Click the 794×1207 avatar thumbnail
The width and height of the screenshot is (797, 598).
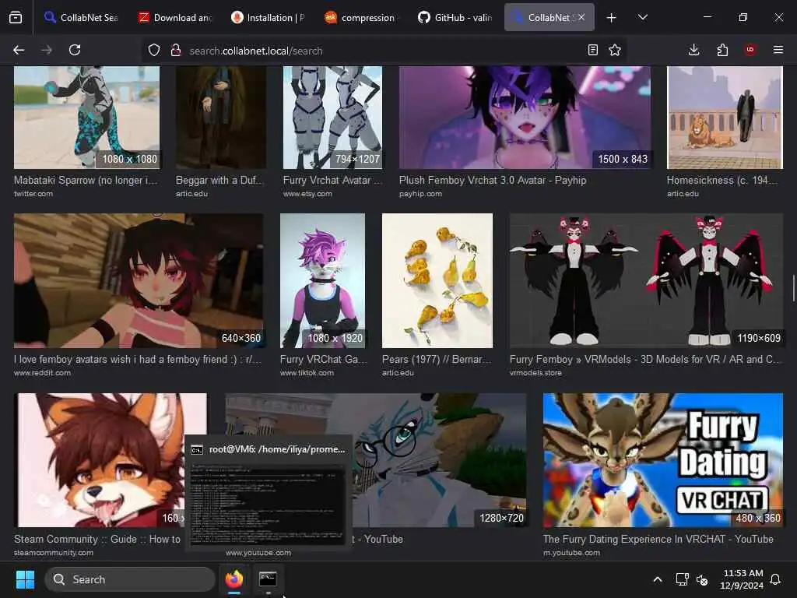(333, 117)
